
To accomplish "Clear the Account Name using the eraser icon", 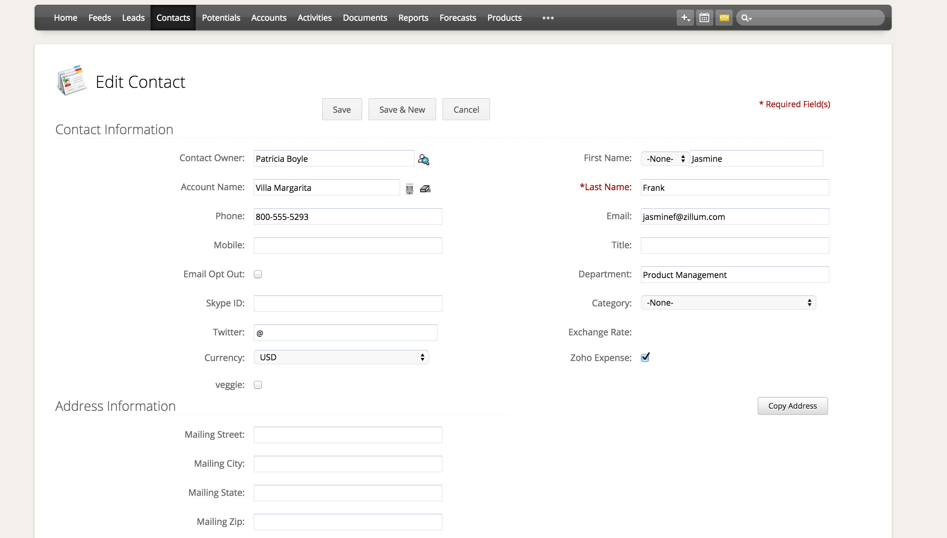I will click(425, 188).
